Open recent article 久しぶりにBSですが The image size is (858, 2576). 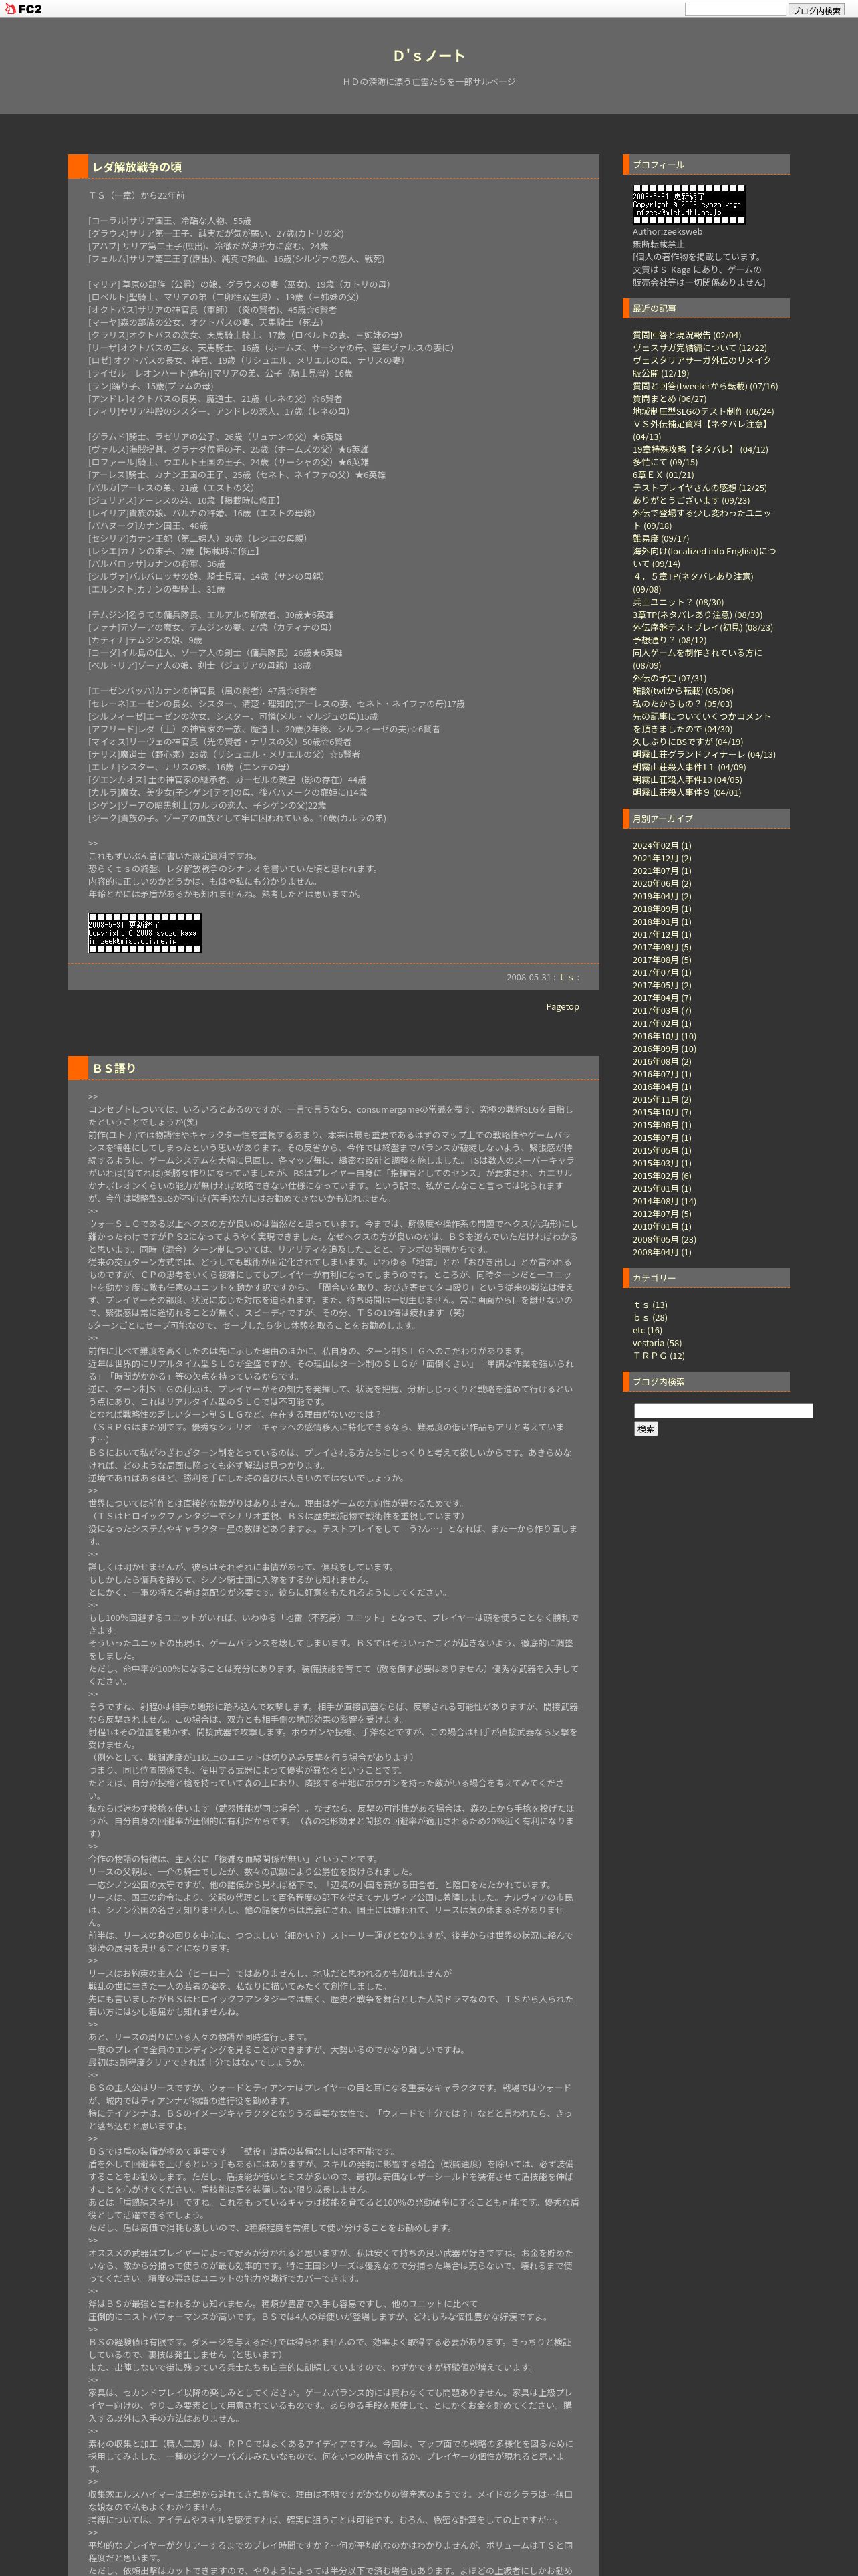tap(687, 742)
